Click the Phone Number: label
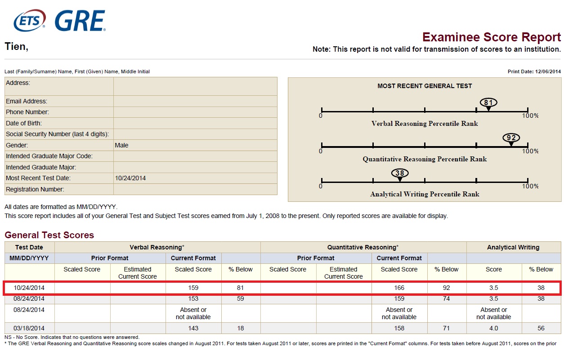Screen dimensions: 564x347 pyautogui.click(x=27, y=112)
